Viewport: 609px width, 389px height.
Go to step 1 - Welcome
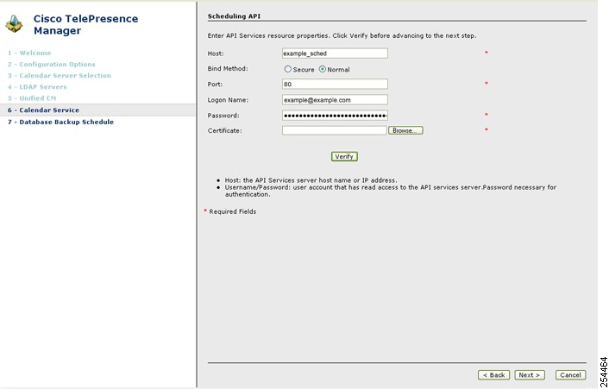[x=29, y=53]
